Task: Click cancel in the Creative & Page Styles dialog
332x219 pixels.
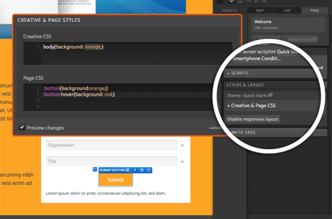Action: [x=215, y=128]
